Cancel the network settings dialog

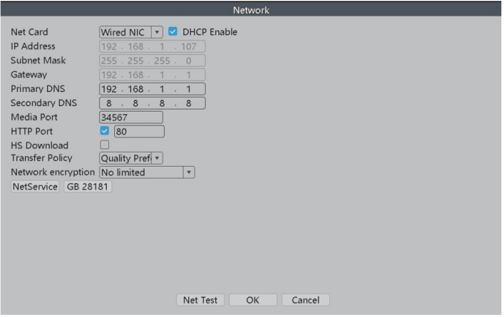[x=305, y=300]
